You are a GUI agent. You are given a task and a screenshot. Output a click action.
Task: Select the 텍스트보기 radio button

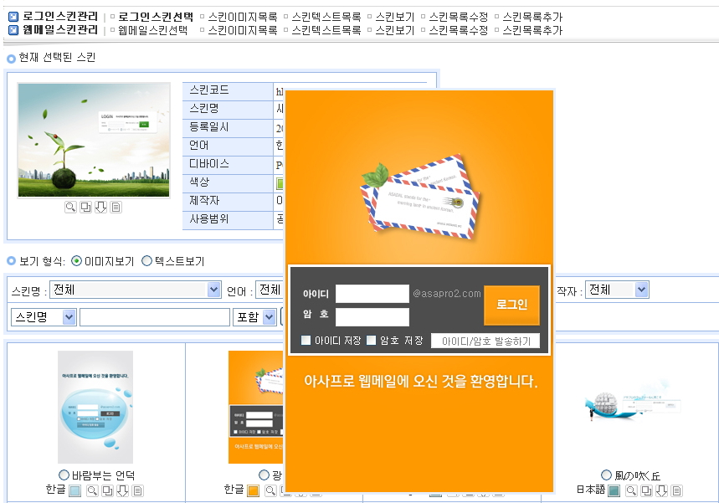click(x=147, y=261)
